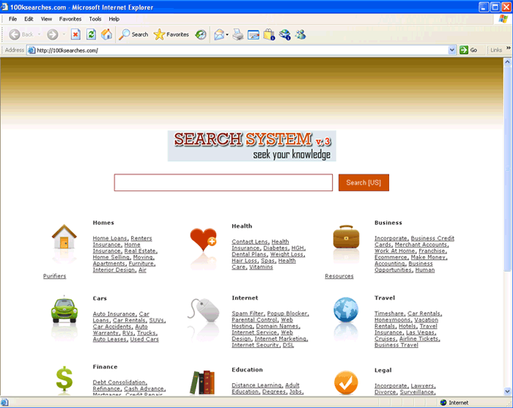Click the Mail envelope toolbar icon
Screen dimensions: 513x408
pyautogui.click(x=218, y=34)
